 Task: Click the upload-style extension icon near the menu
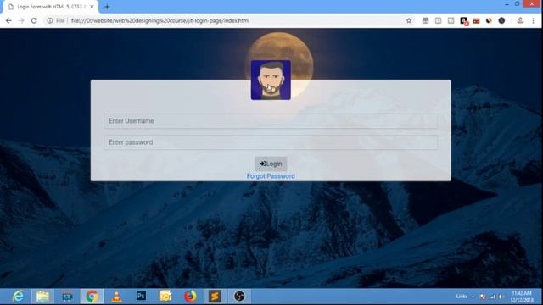click(x=520, y=20)
